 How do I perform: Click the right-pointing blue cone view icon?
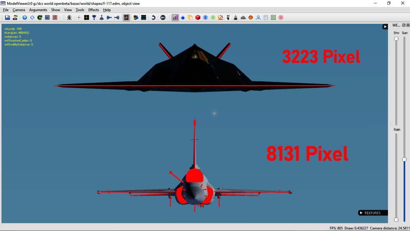[x=109, y=18]
